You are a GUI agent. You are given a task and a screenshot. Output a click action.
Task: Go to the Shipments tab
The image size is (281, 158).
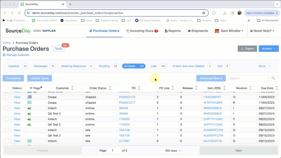[x=198, y=31]
